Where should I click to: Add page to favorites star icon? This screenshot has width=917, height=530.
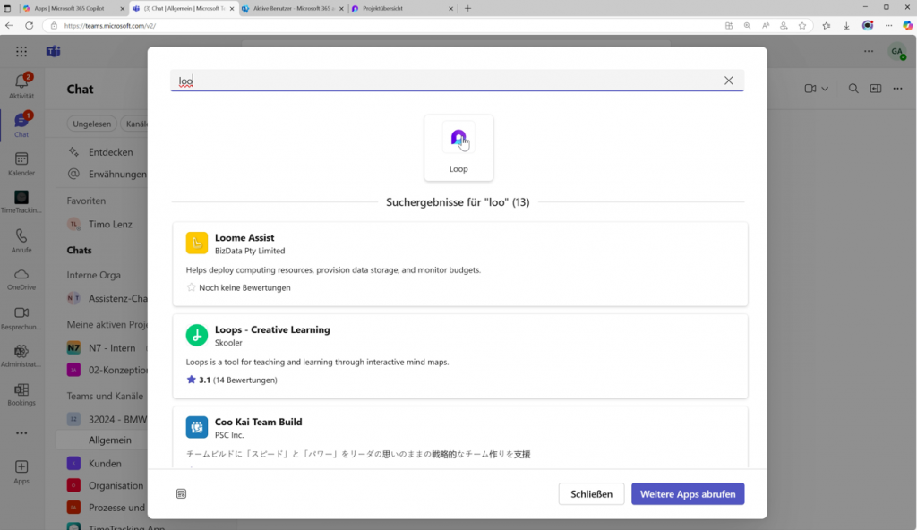(801, 26)
